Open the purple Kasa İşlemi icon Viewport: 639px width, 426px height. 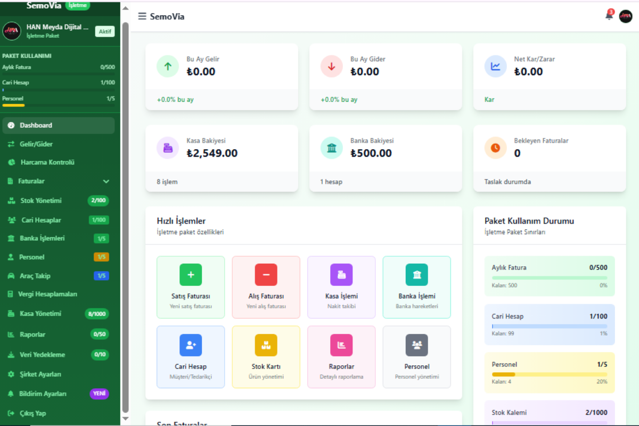(341, 275)
